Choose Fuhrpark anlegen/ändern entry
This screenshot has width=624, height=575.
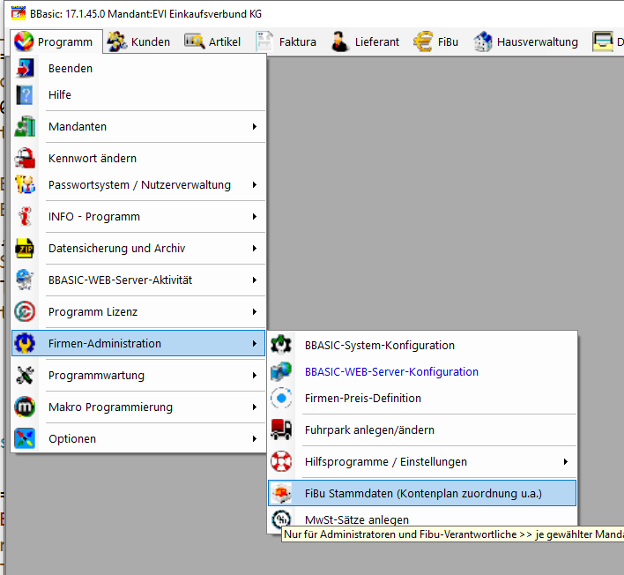(x=422, y=429)
